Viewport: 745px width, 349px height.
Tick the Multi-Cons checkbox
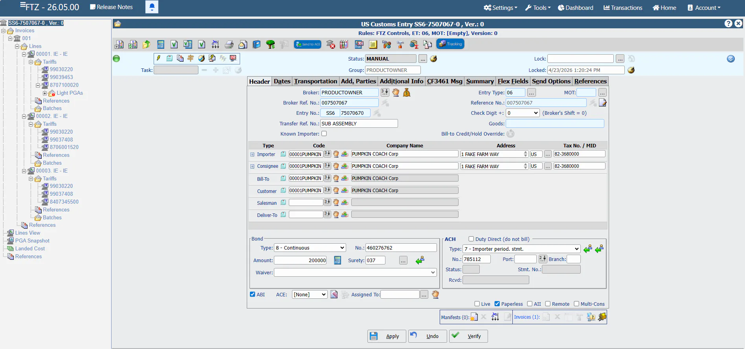(x=576, y=304)
